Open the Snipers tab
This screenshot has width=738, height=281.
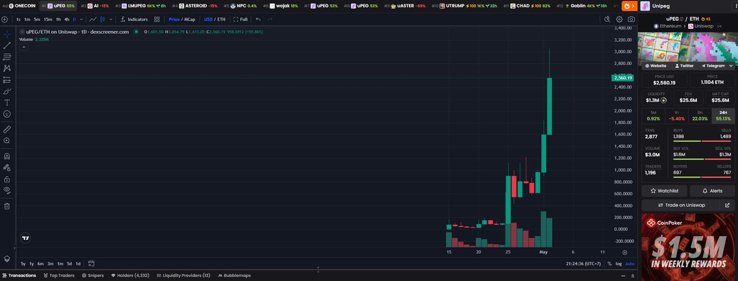[x=92, y=275]
